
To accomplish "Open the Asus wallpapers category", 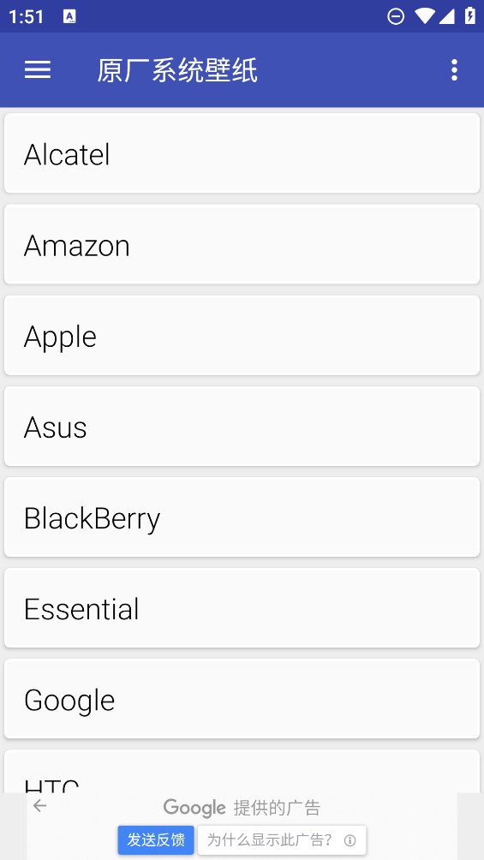I will tap(242, 427).
